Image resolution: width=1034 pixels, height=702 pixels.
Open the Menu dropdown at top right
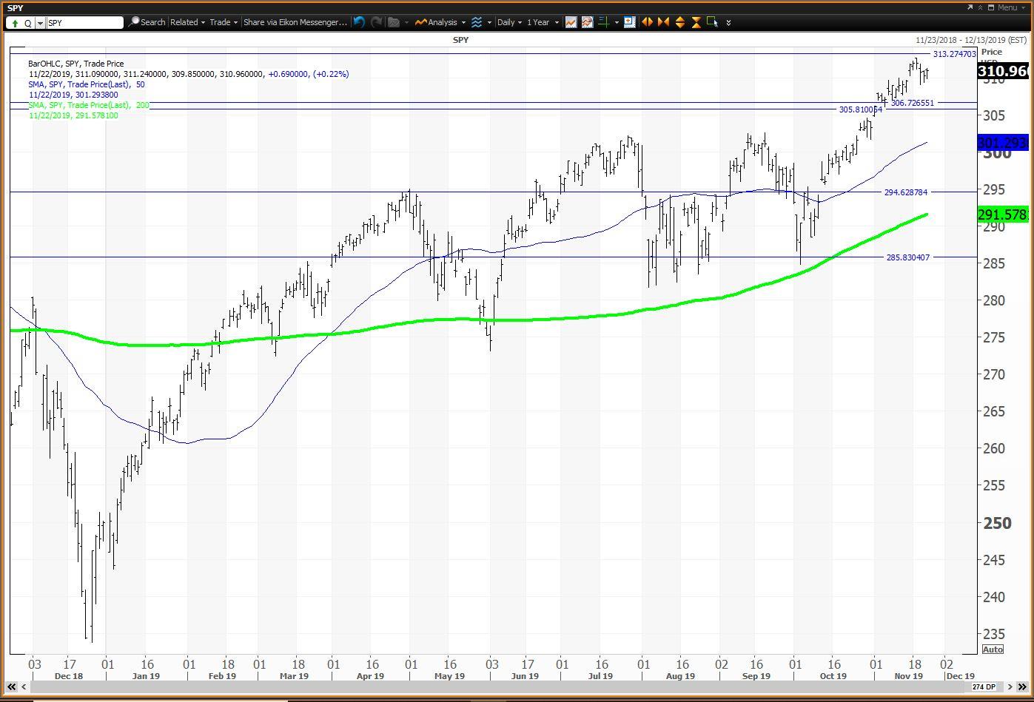(1011, 7)
